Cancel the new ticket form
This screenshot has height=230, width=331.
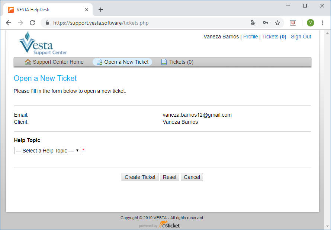[192, 177]
